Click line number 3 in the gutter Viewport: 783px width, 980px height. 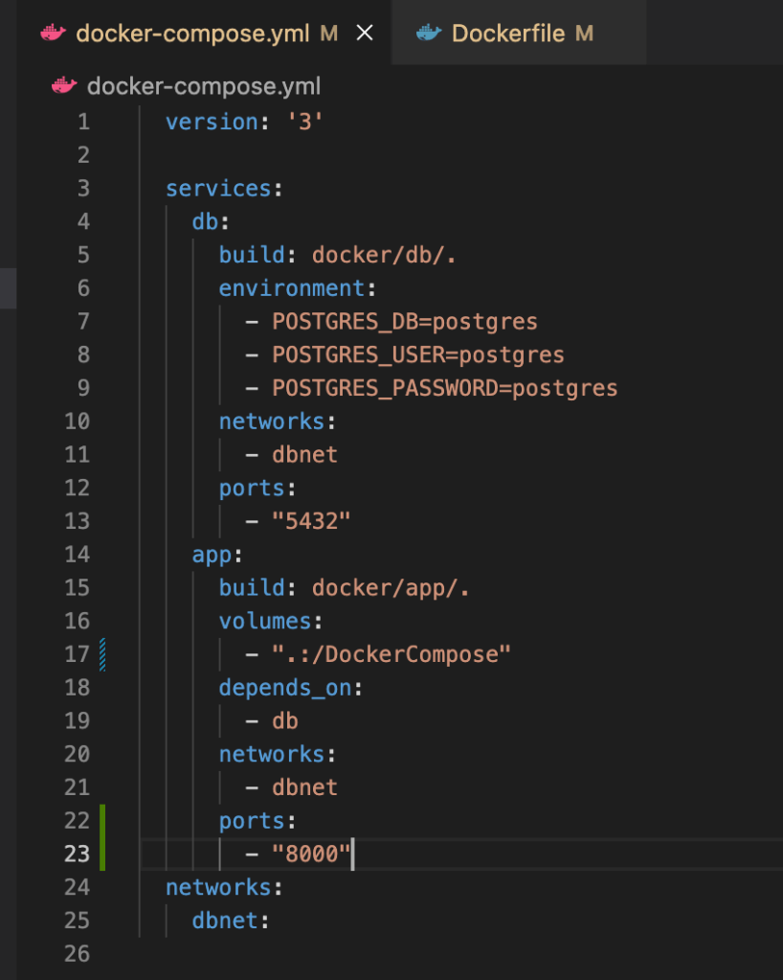click(82, 188)
